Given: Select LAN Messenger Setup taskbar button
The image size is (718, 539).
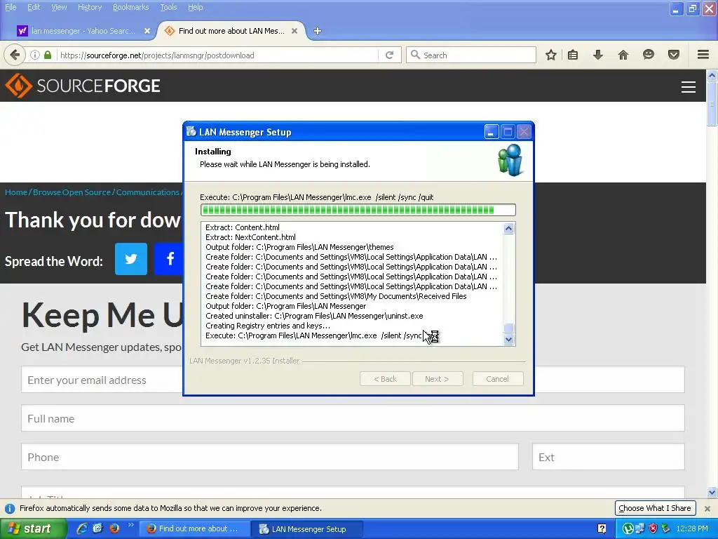Looking at the screenshot, I should (307, 528).
